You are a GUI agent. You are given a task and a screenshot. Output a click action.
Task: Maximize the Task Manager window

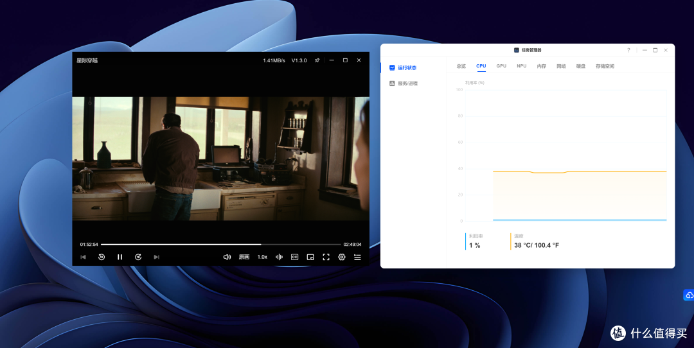(x=655, y=50)
